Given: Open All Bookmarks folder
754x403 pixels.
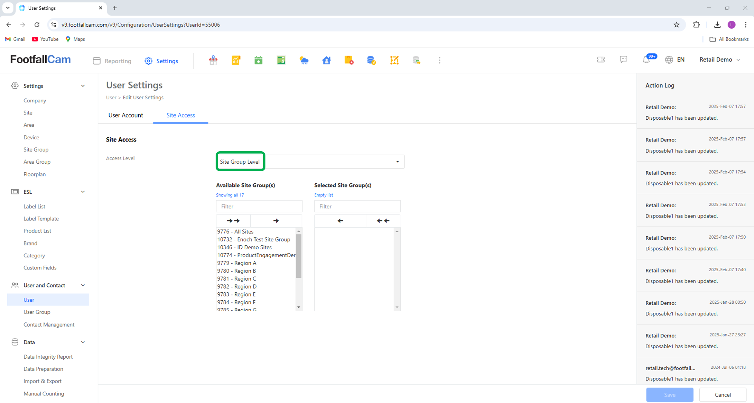Looking at the screenshot, I should (x=729, y=39).
